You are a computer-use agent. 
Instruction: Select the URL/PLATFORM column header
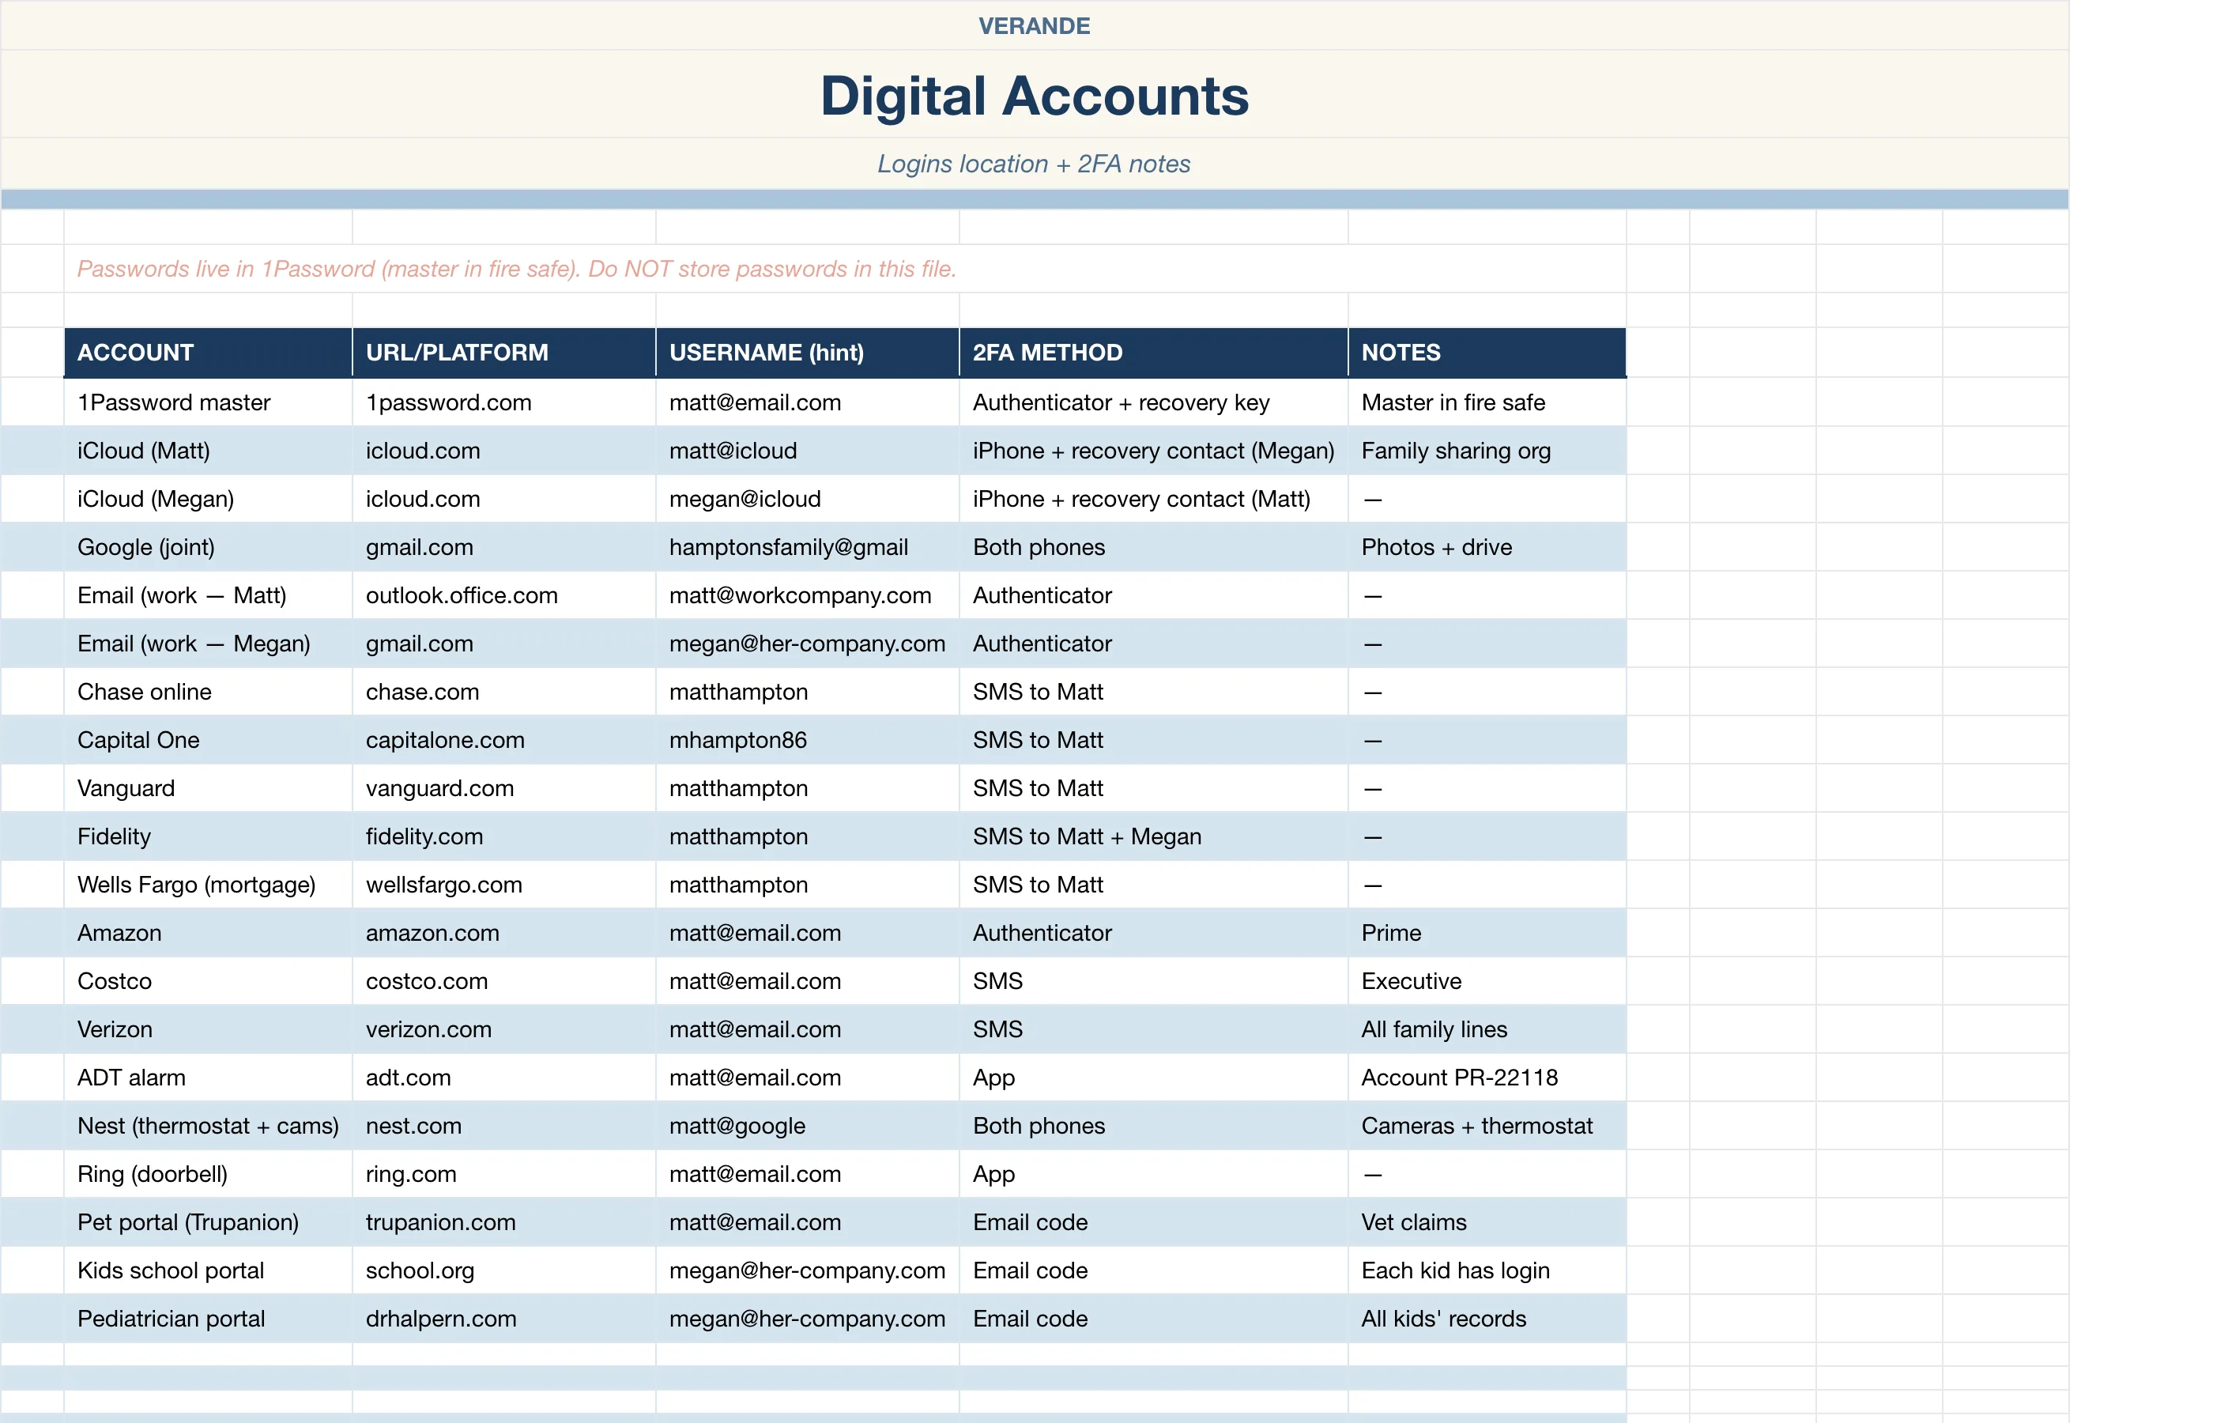[x=504, y=352]
